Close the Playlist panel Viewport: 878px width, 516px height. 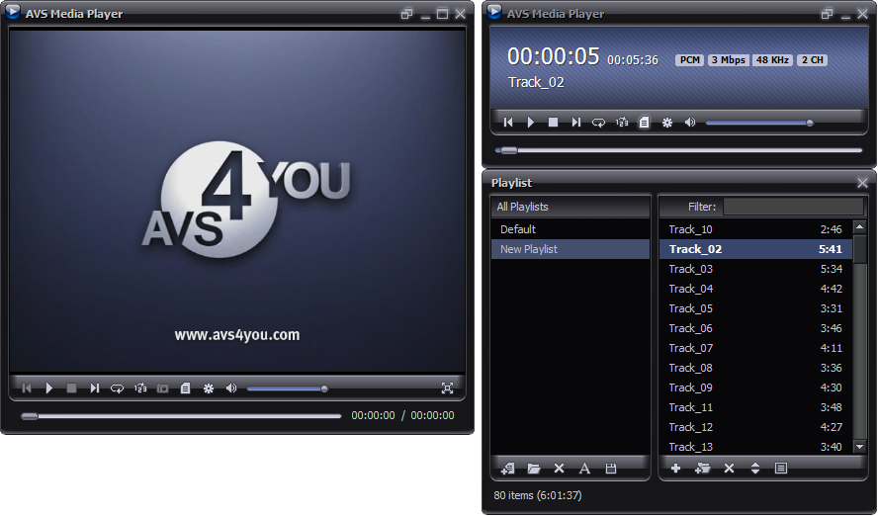coord(862,183)
